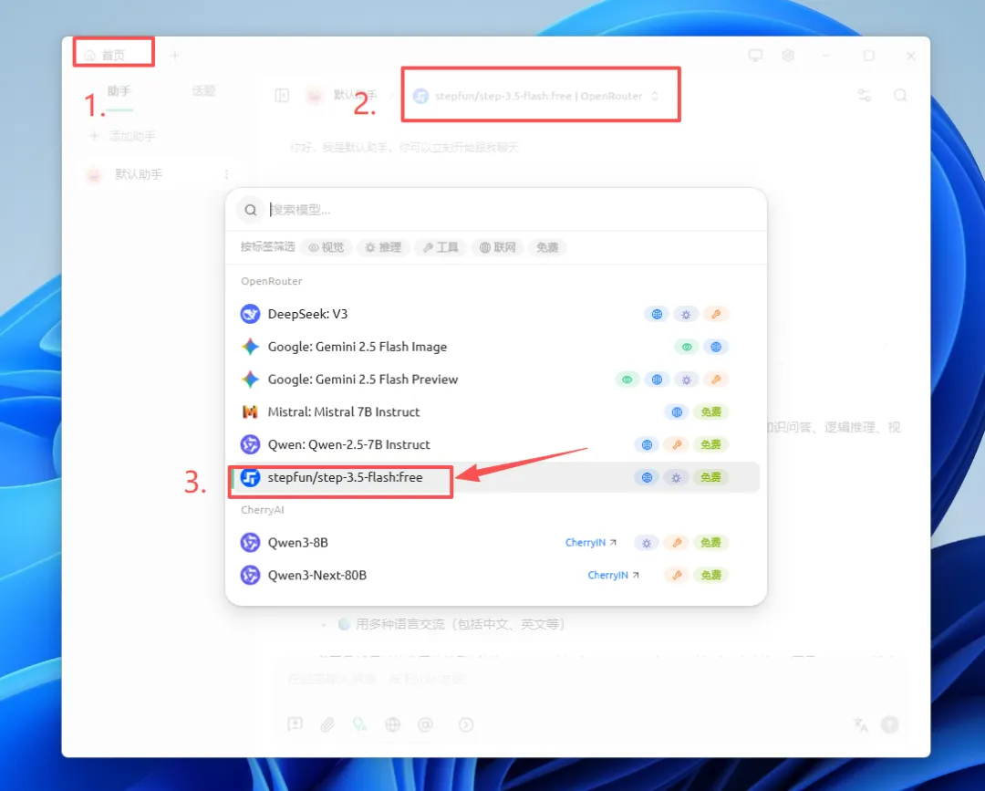Click the search magnifier icon in popup

pyautogui.click(x=250, y=210)
